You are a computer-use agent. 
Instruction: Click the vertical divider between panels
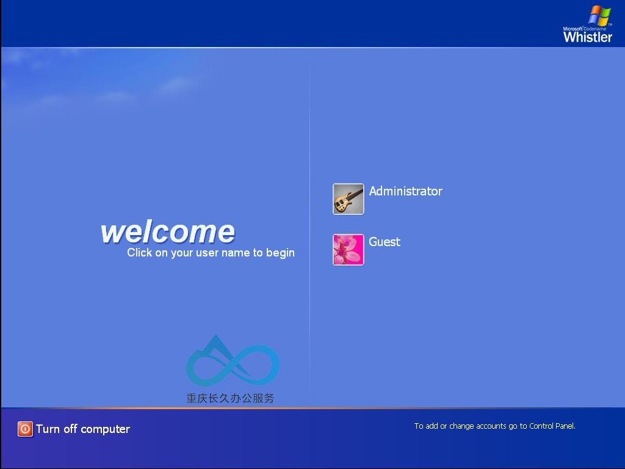pos(309,227)
